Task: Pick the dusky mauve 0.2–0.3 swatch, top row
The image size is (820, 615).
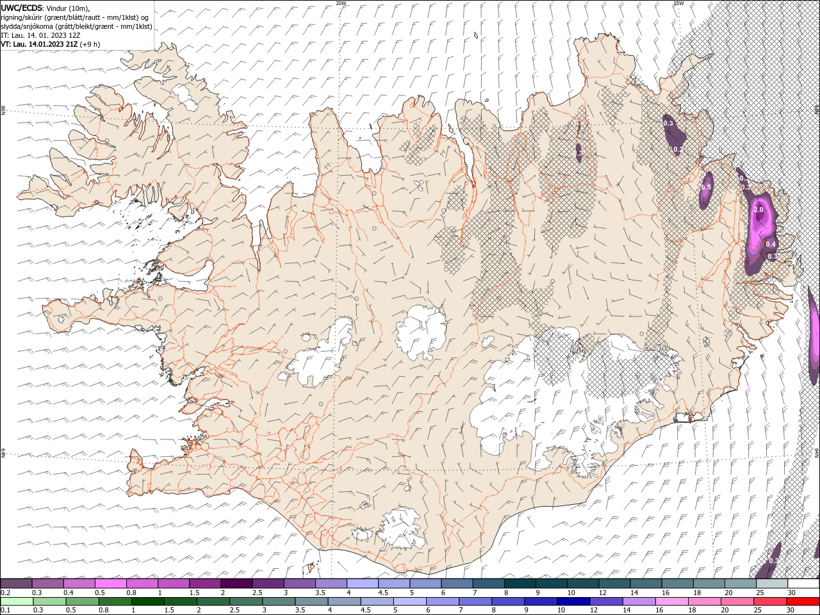Action: coord(17,584)
